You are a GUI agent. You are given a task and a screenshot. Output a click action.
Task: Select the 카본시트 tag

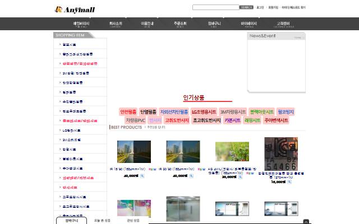tap(232, 120)
